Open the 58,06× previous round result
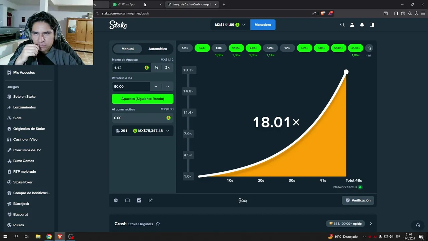The width and height of the screenshot is (428, 241). 338,48
